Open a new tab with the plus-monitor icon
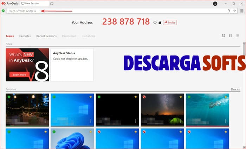The image size is (246, 149). coord(52,4)
